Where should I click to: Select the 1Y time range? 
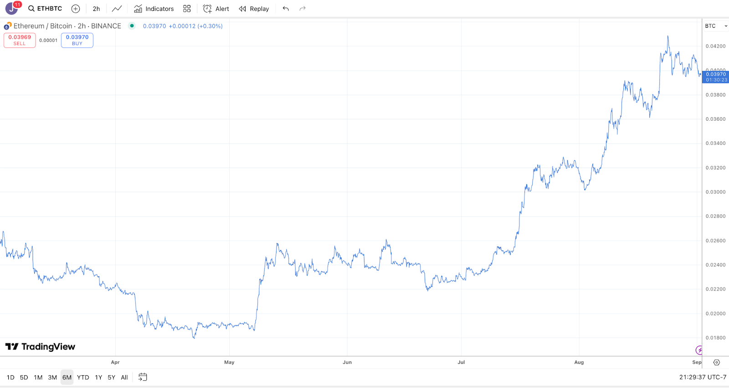98,377
